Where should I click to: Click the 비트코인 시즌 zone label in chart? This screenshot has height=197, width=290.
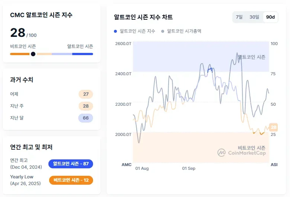pyautogui.click(x=252, y=147)
